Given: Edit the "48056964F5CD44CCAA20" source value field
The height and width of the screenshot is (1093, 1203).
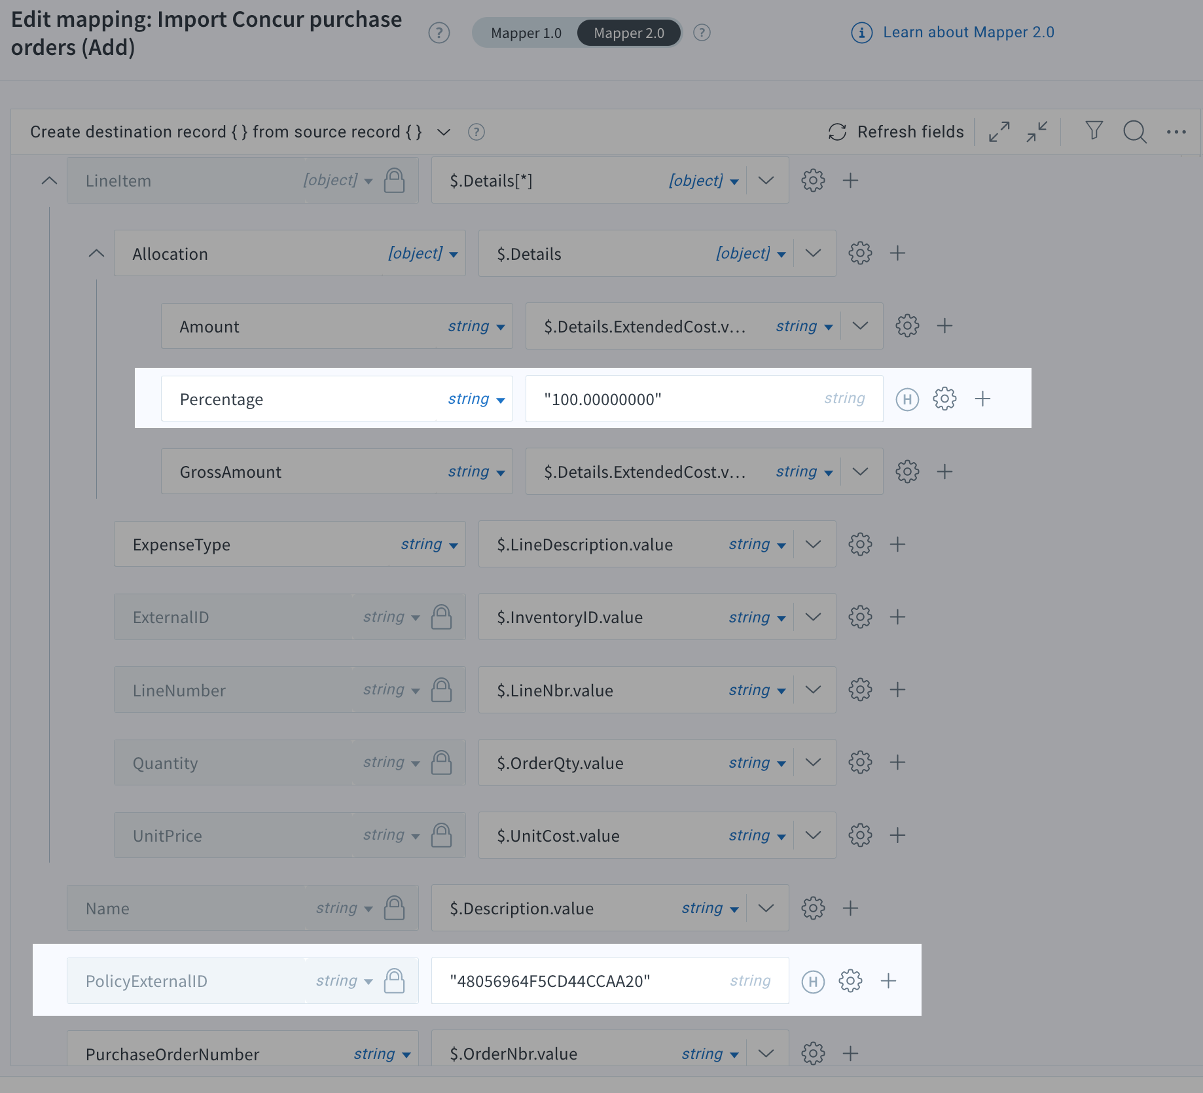Looking at the screenshot, I should [x=610, y=980].
